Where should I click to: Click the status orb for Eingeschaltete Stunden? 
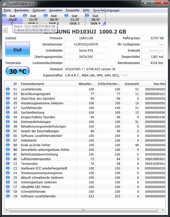click(x=8, y=117)
